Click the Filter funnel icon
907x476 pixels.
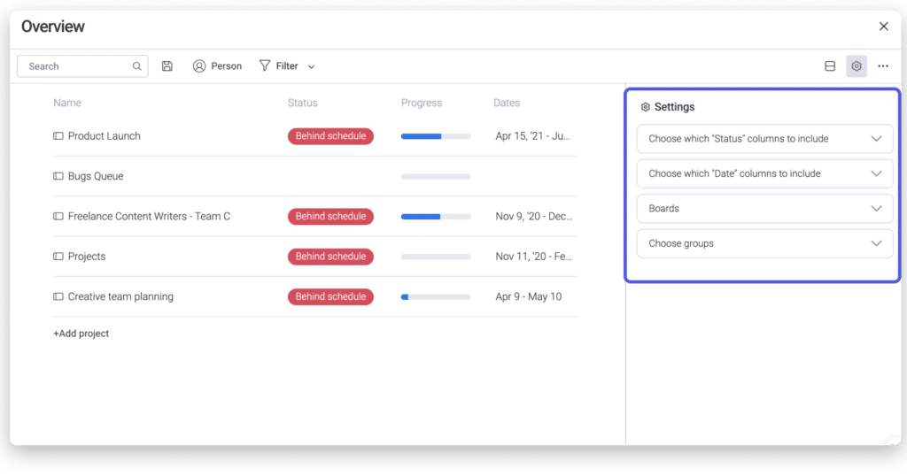(x=264, y=65)
